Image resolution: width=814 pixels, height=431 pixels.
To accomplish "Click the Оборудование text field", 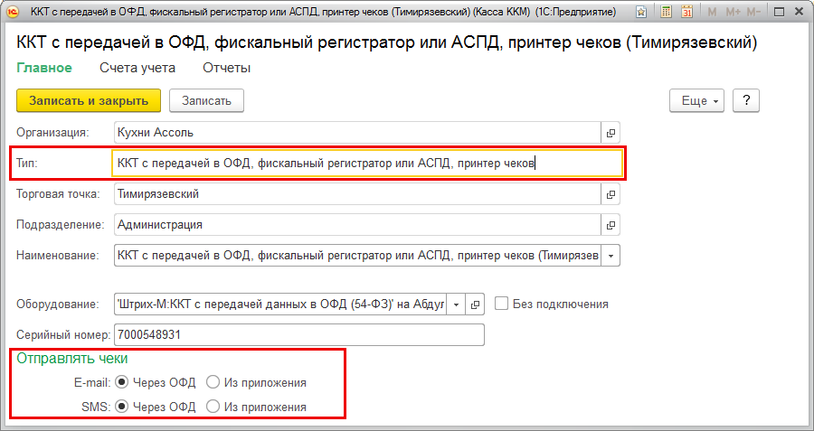I will [x=280, y=305].
